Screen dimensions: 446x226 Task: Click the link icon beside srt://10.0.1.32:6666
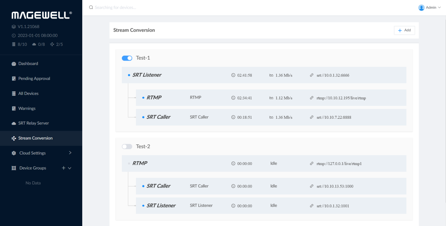tap(311, 75)
